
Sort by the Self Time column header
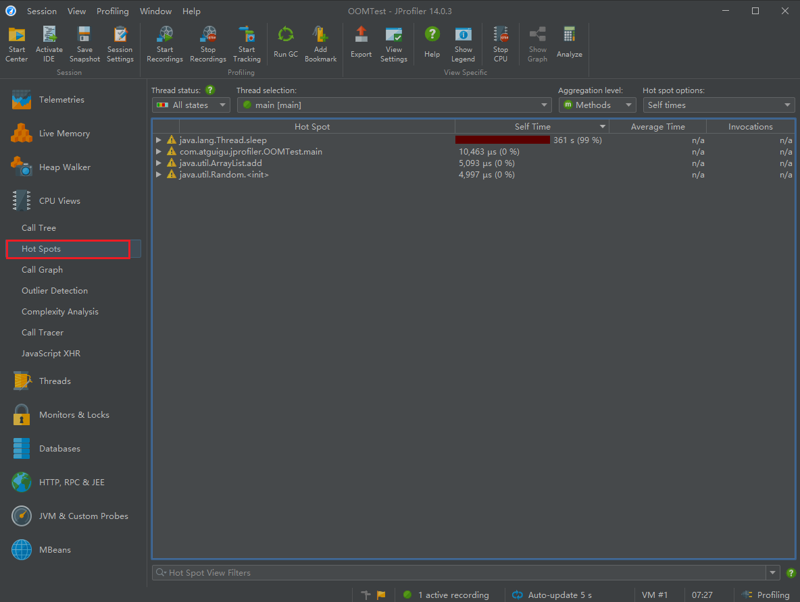tap(532, 126)
